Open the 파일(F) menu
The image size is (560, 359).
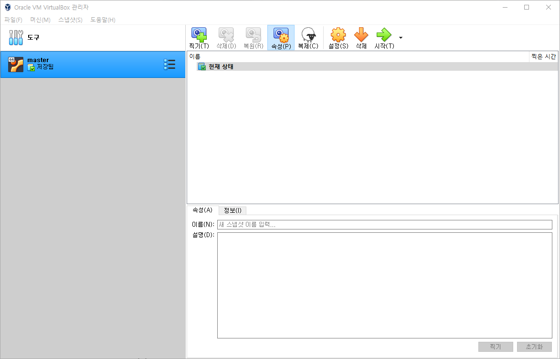tap(13, 20)
